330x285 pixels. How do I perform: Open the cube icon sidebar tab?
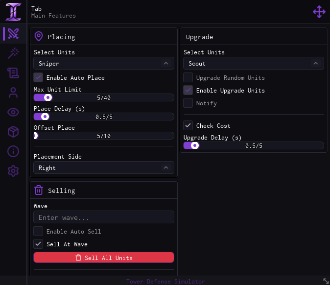tap(13, 132)
